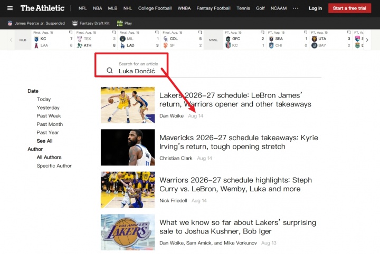Viewport: 380px width, 254px height.
Task: Open the Tennis section
Action: click(243, 8)
